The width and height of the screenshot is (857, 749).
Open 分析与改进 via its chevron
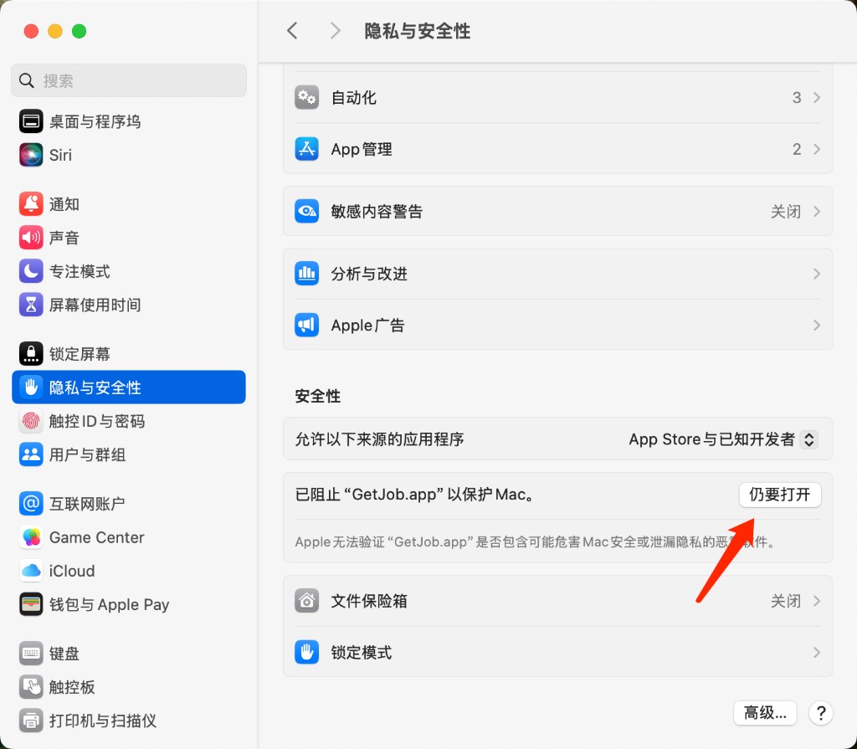(817, 274)
